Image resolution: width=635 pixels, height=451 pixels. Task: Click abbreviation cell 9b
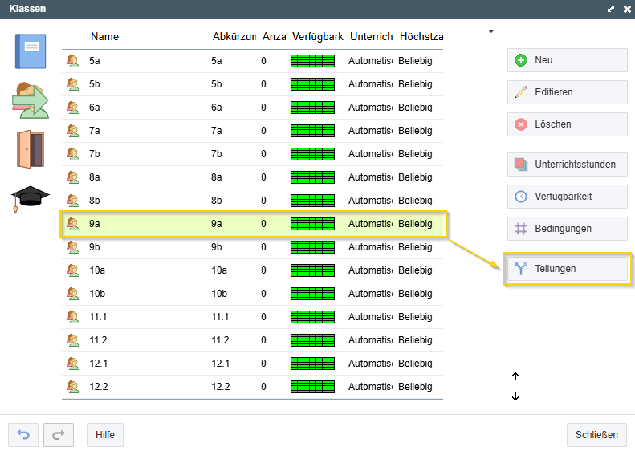pos(216,247)
